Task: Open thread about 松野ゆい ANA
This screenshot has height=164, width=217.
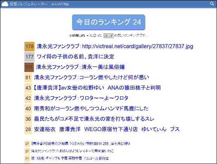Action: tap(97, 88)
